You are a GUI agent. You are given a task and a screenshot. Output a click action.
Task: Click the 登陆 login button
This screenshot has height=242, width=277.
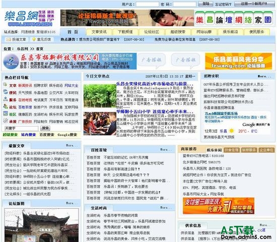(205, 4)
